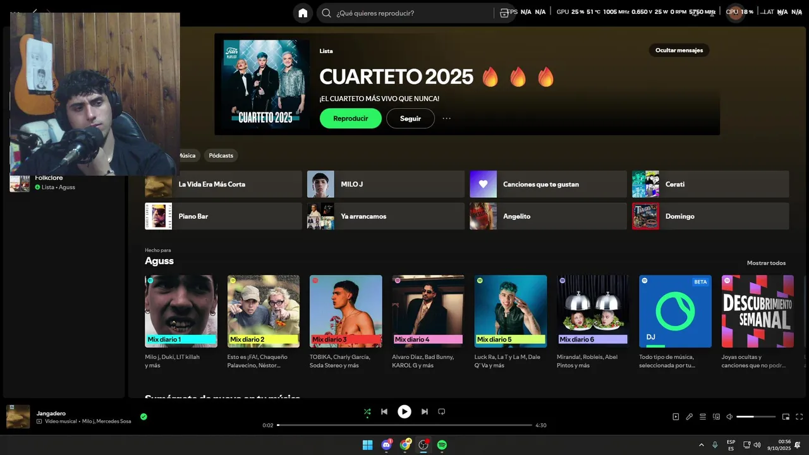Click the Aguss section heading
This screenshot has height=455, width=809.
tap(159, 261)
